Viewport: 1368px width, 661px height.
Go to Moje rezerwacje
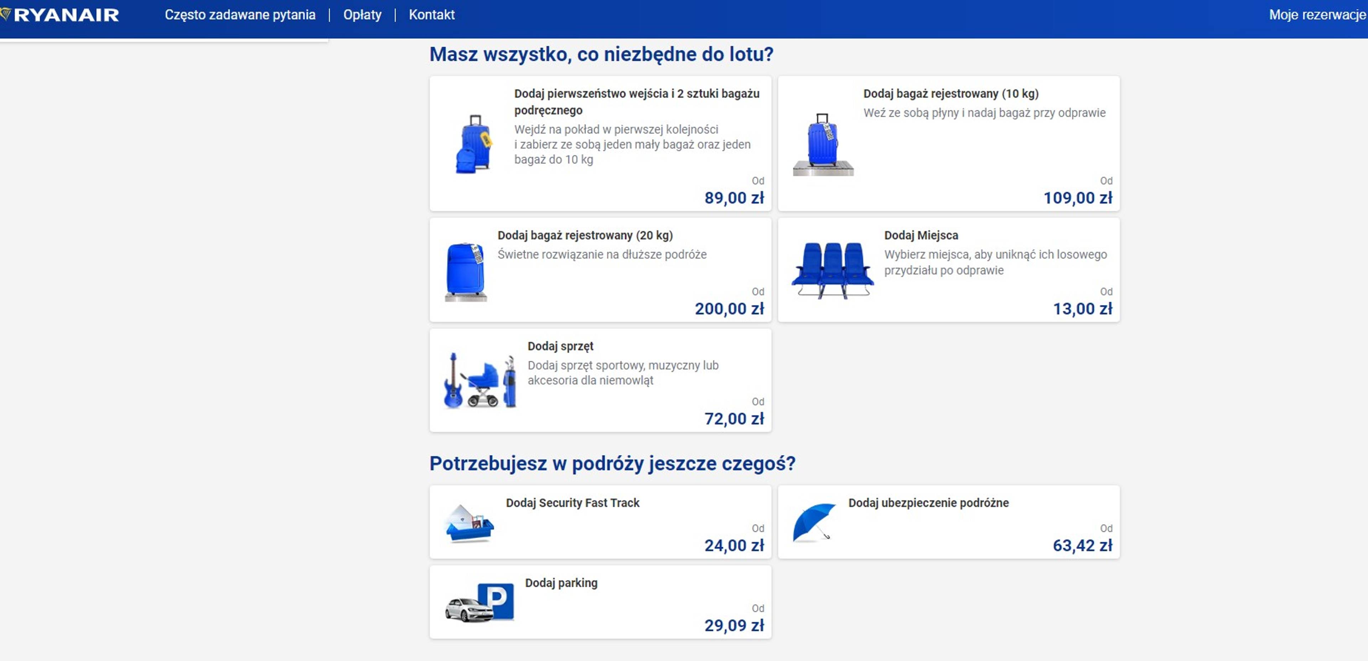pos(1317,15)
